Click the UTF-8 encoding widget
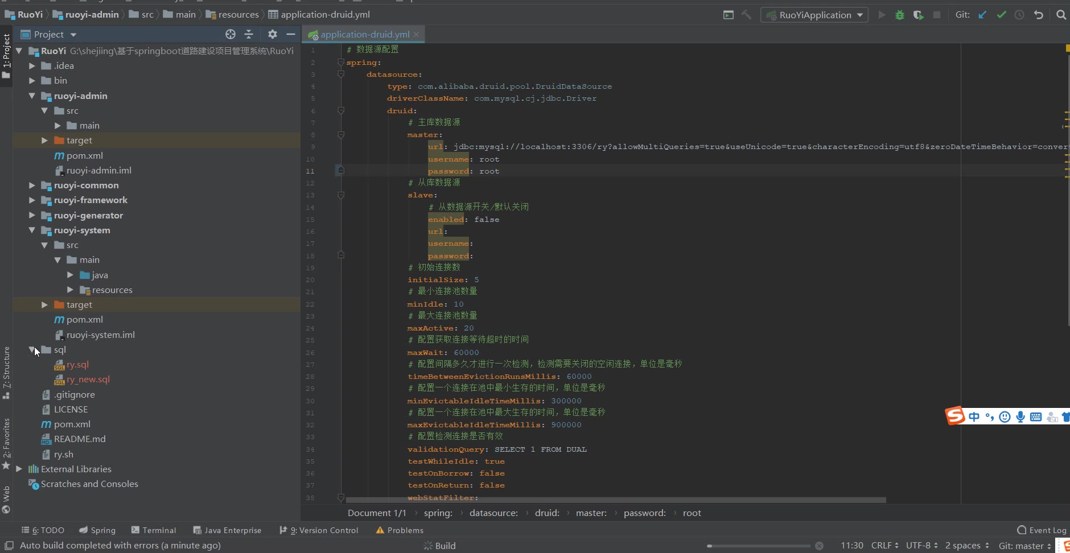 pyautogui.click(x=921, y=546)
